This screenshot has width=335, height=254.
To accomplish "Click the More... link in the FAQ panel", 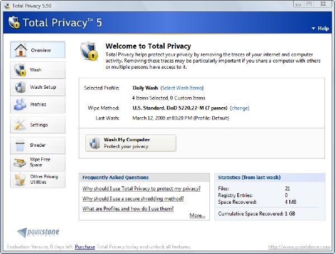I will pyautogui.click(x=198, y=215).
